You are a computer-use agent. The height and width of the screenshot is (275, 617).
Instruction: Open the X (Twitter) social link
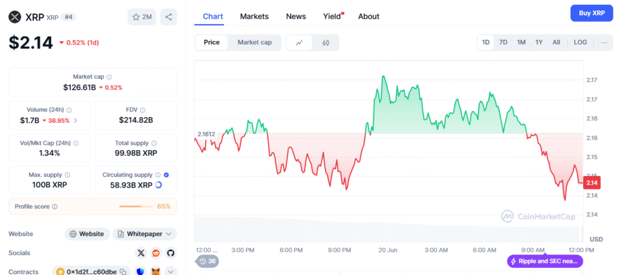(x=141, y=253)
